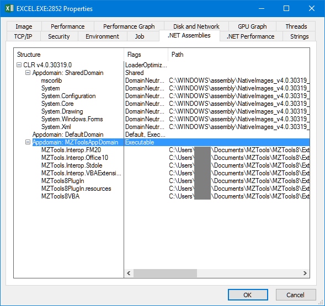Click the LoaderOptimiz... flags cell
Viewport: 325px width, 306px height.
146,65
